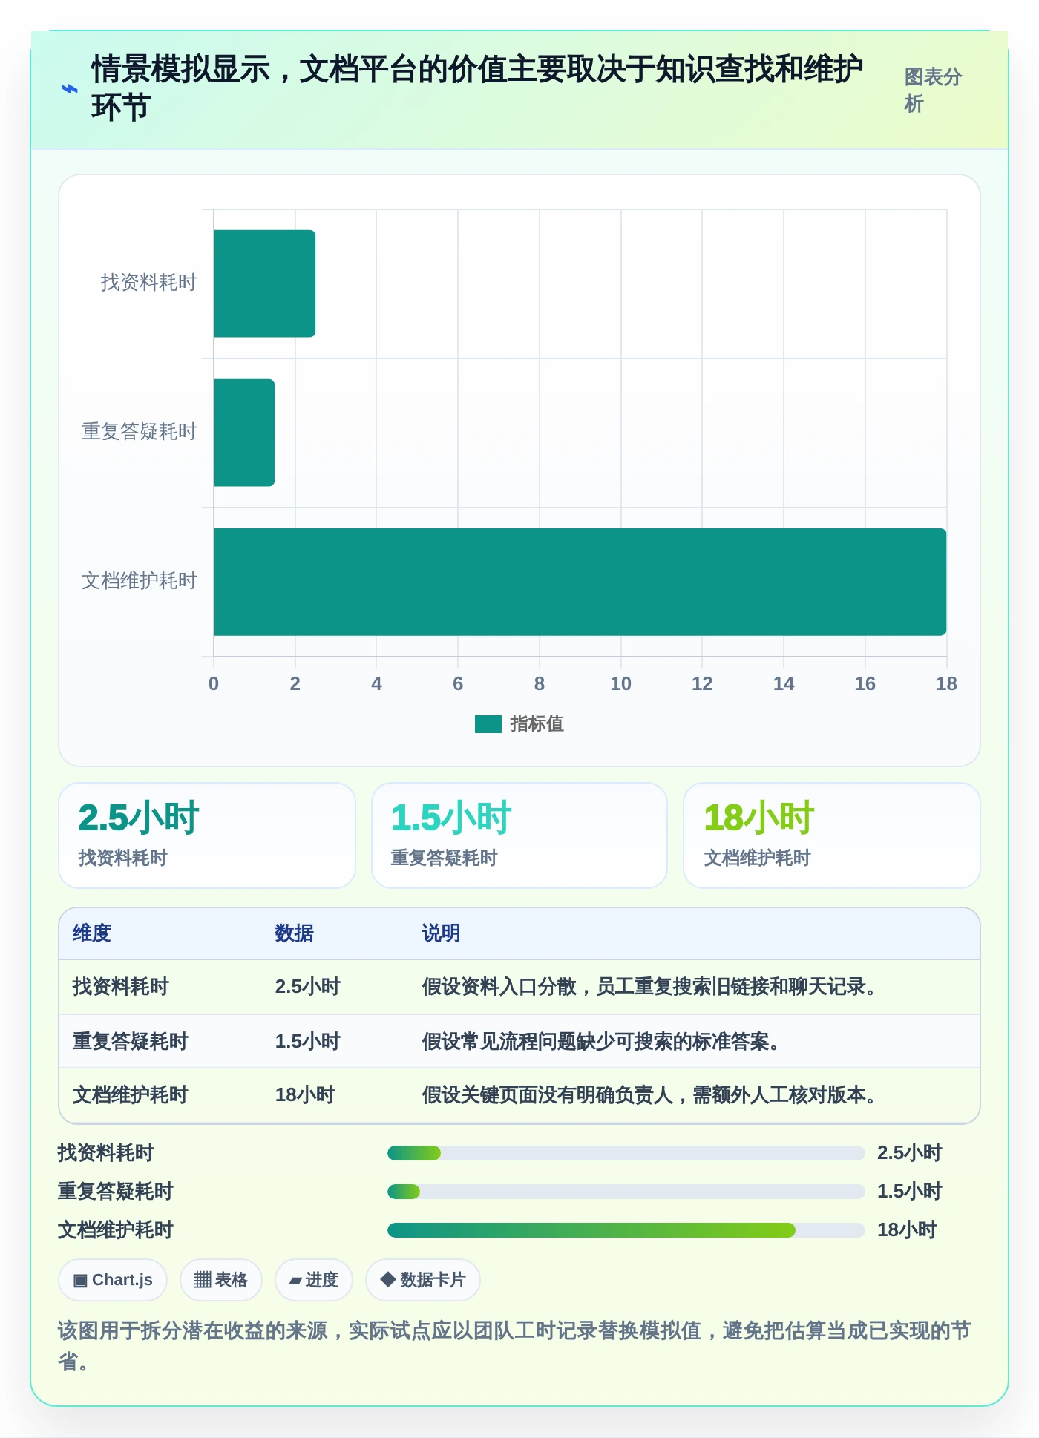The image size is (1039, 1438).
Task: Click description starting 假设常见流程问题
Action: [x=602, y=1042]
